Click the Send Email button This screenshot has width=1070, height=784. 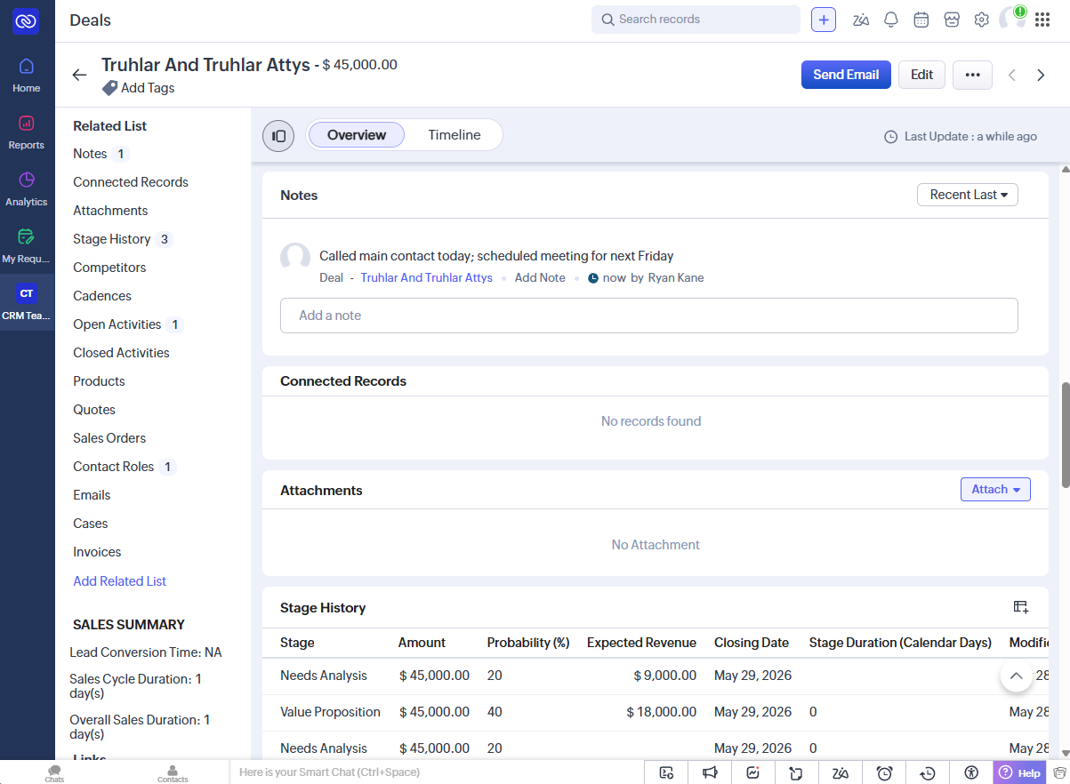[x=846, y=75]
